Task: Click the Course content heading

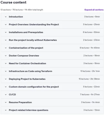Action: point(13,2)
